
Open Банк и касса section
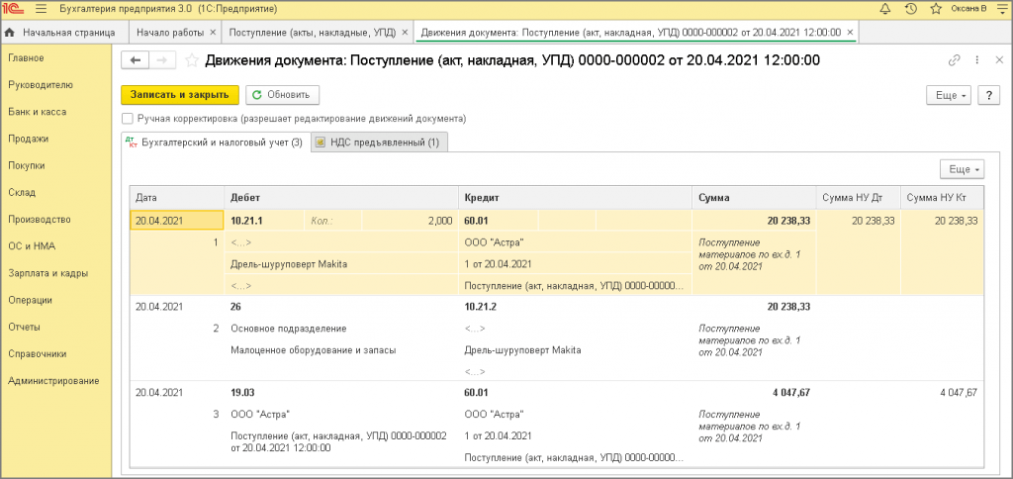pos(37,112)
